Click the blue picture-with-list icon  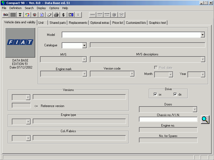coord(71,15)
